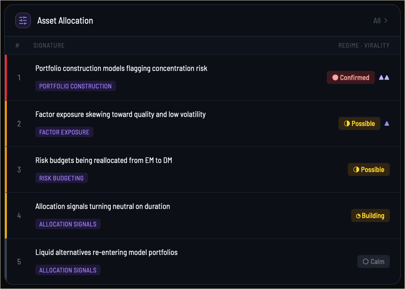Click the Building badge's partial-circle icon

(358, 216)
